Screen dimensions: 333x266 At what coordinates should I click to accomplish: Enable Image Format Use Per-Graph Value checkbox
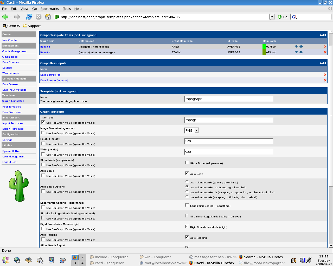click(x=43, y=133)
